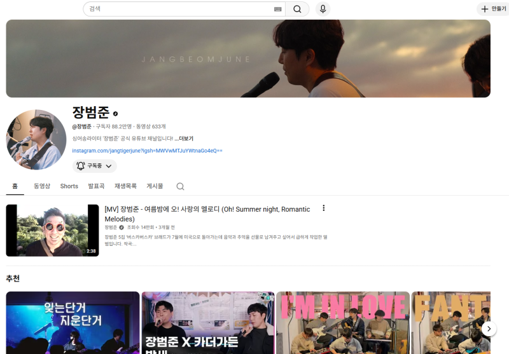
Task: Click the 조회수 14만회 view count
Action: [141, 228]
